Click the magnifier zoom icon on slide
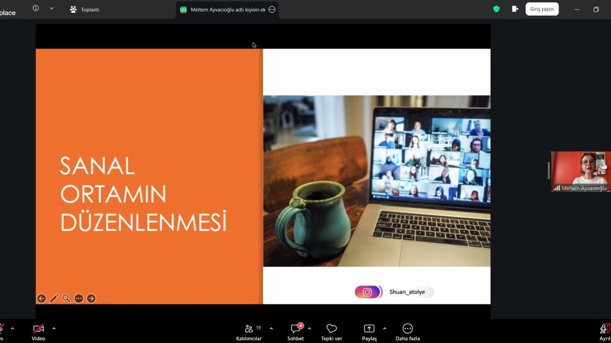Screen dimensions: 611x343 click(x=66, y=299)
